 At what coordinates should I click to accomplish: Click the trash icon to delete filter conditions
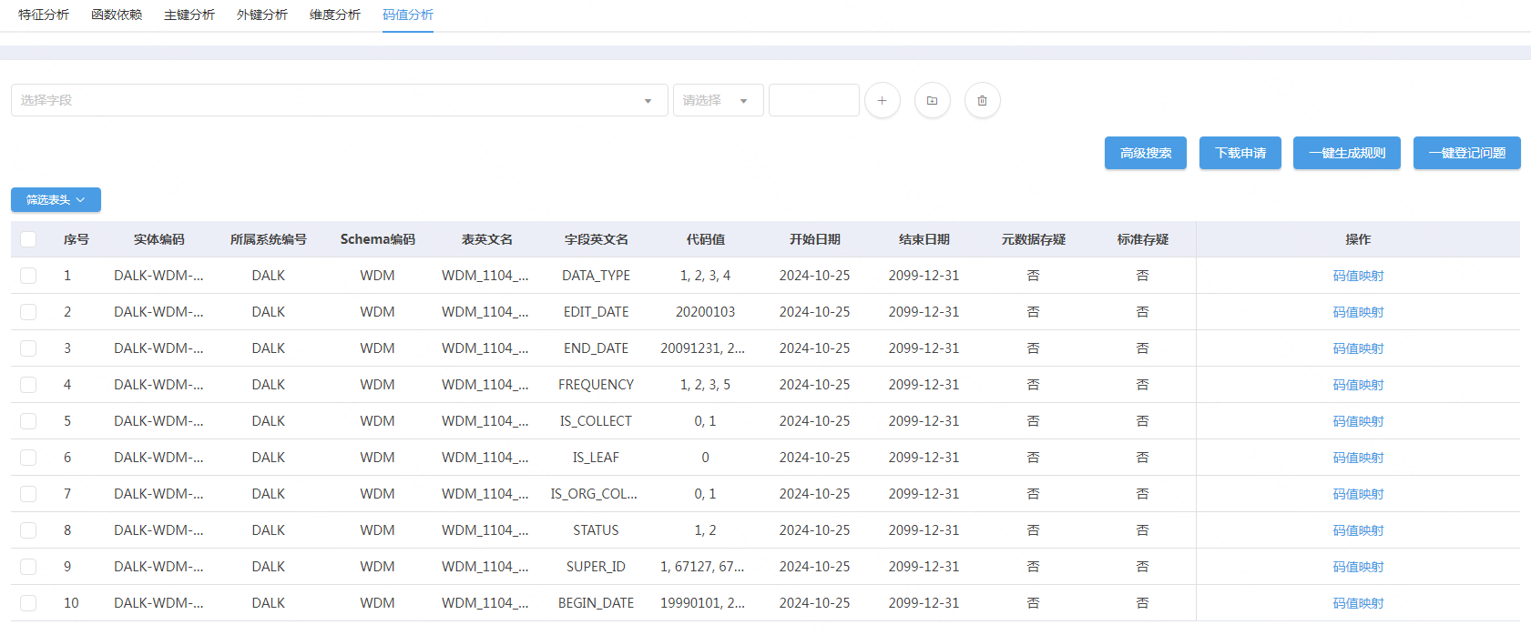point(982,100)
